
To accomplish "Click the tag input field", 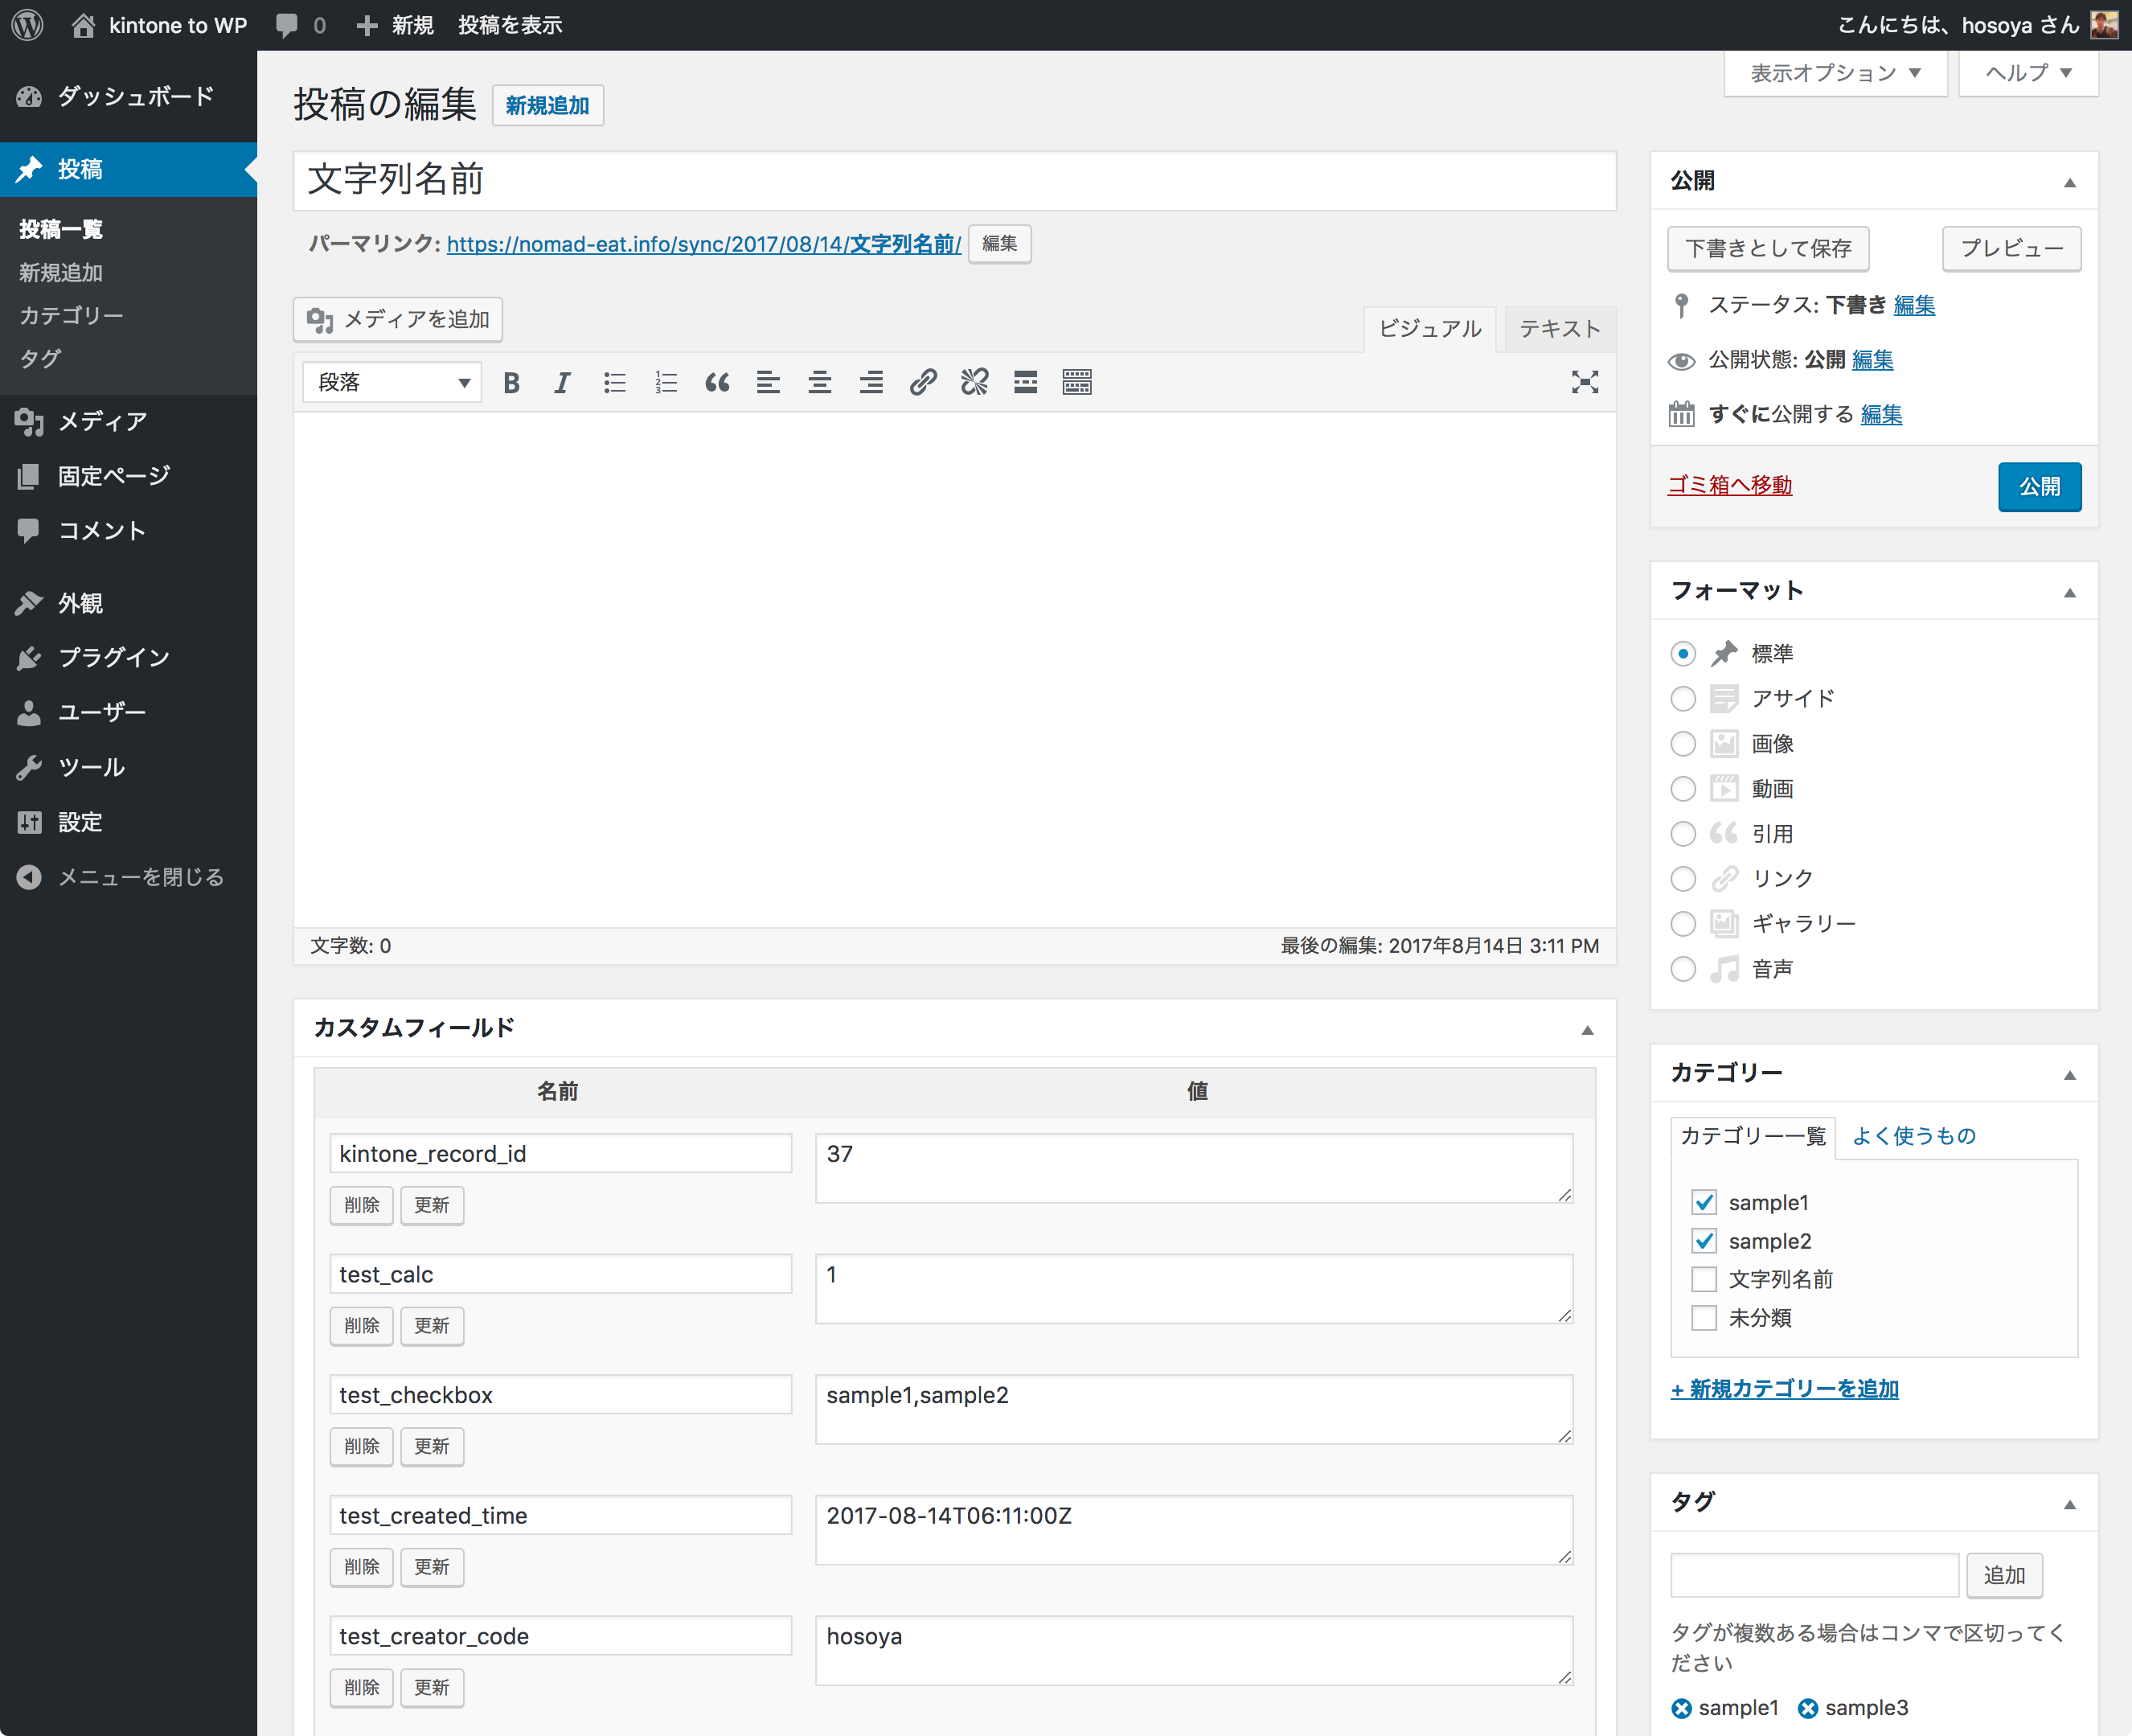I will tap(1814, 1575).
